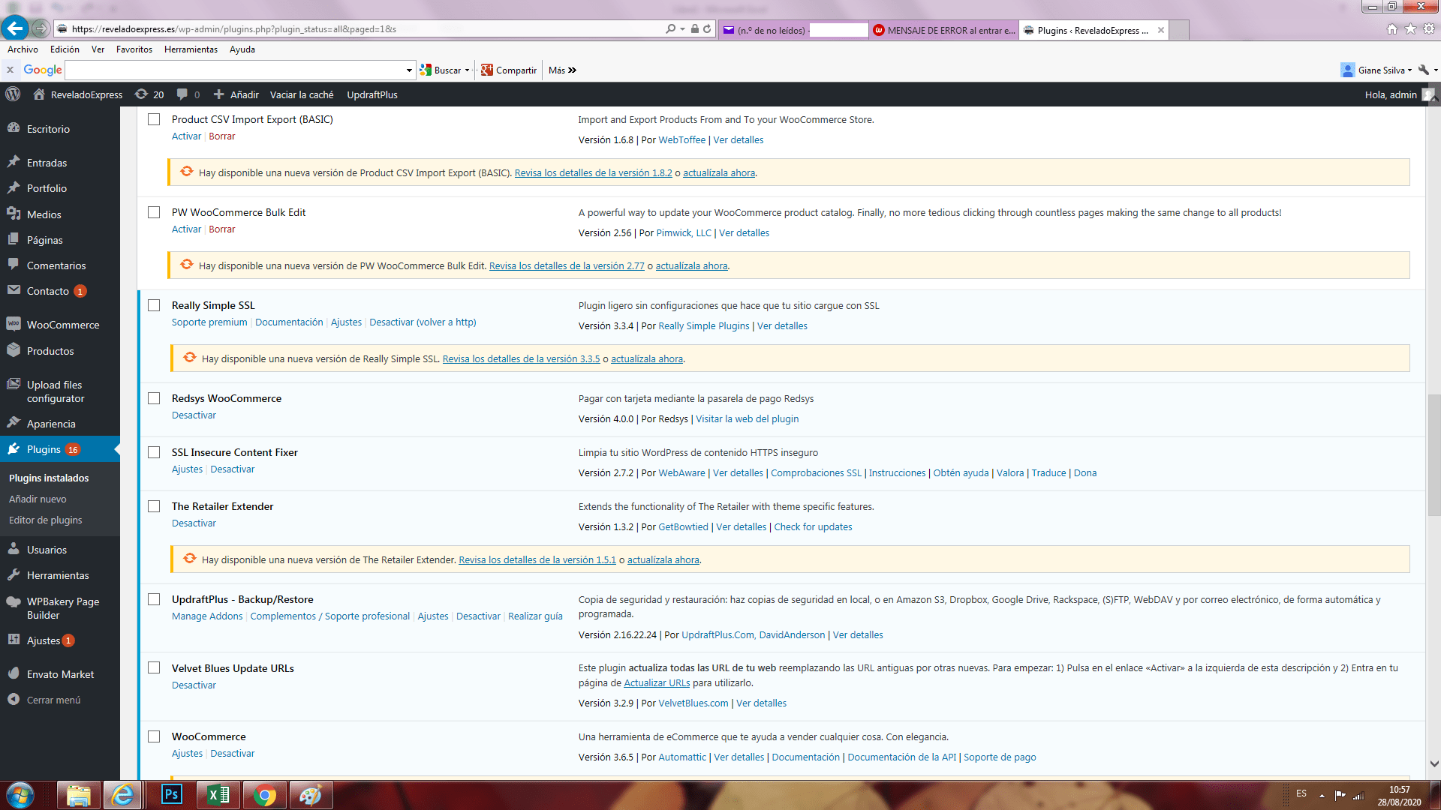Open the Herramientas browser menu

click(191, 49)
